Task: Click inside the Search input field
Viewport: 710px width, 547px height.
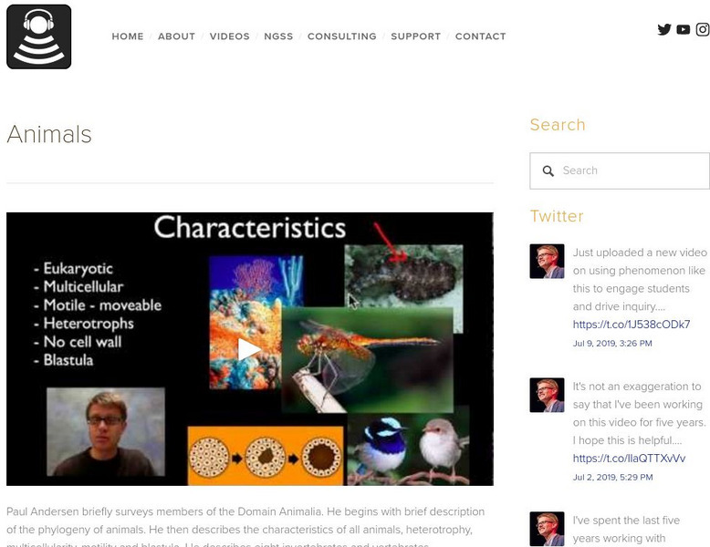Action: (630, 170)
